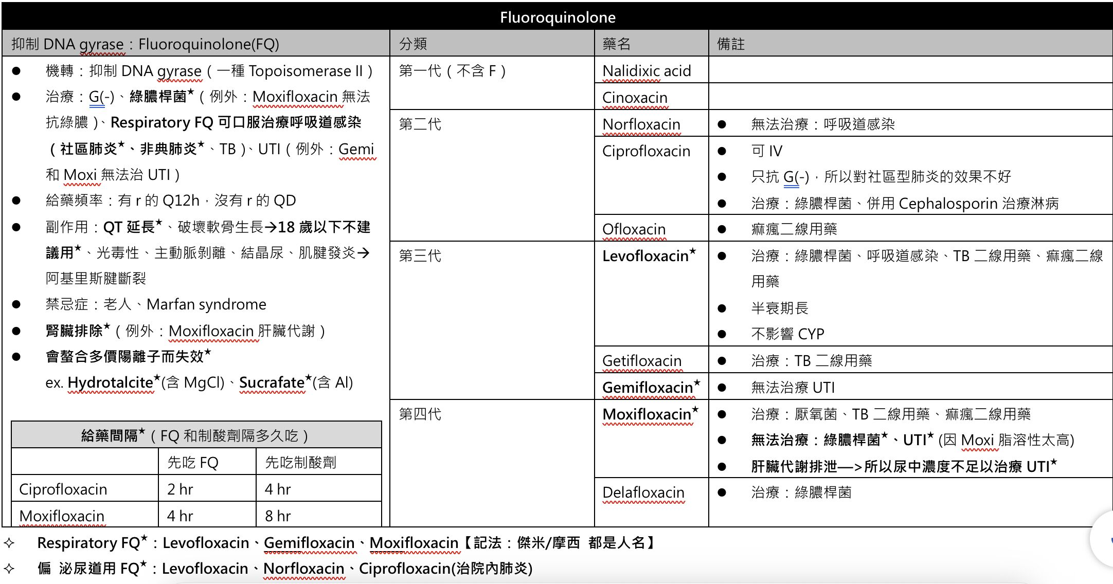
Task: Click the Nalidixic acid drug name cell
Action: 647,71
